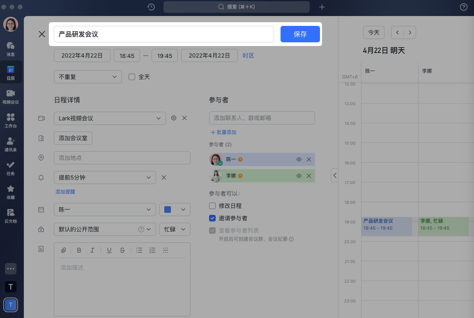Collapse the side calendar panel arrow

335,175
